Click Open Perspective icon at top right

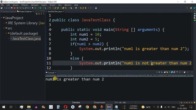click(191, 8)
